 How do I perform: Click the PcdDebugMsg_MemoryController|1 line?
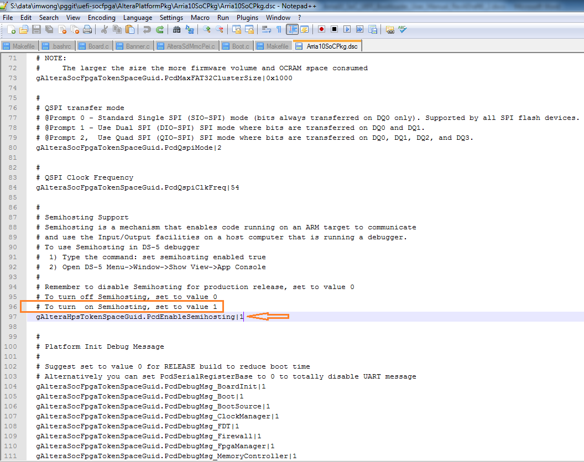click(166, 456)
